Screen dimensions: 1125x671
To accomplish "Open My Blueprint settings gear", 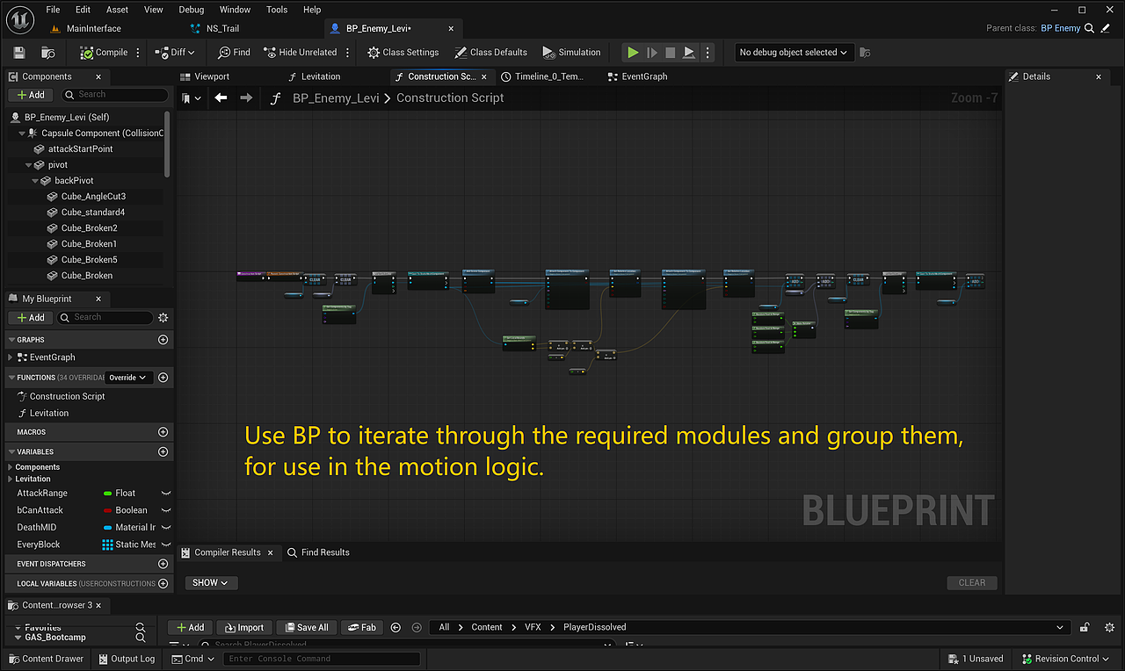I will point(163,317).
